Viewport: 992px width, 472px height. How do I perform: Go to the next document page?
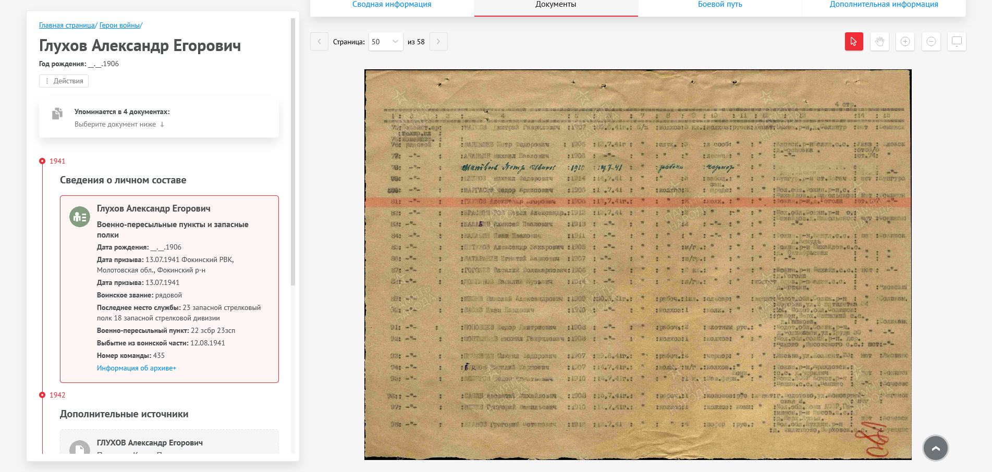click(x=438, y=42)
